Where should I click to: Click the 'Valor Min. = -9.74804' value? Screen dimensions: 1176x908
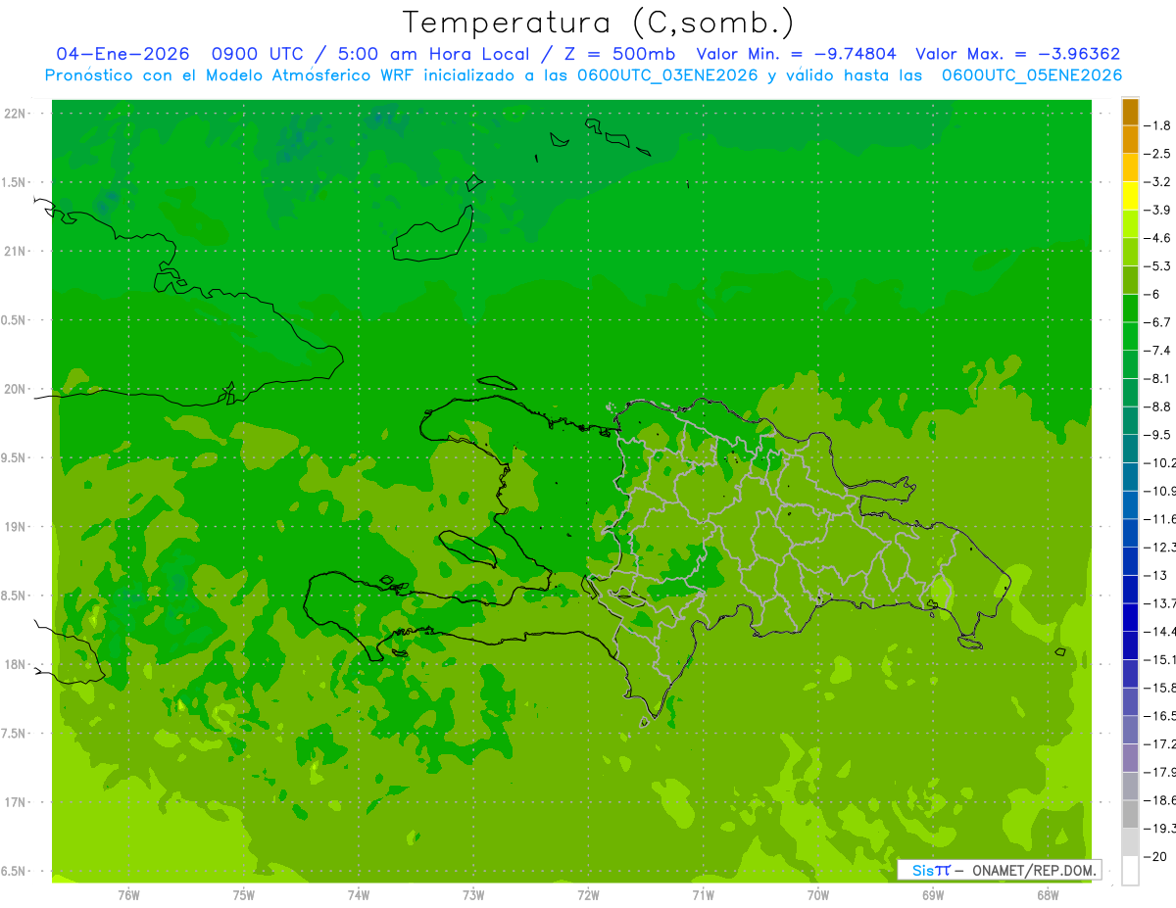pyautogui.click(x=798, y=55)
